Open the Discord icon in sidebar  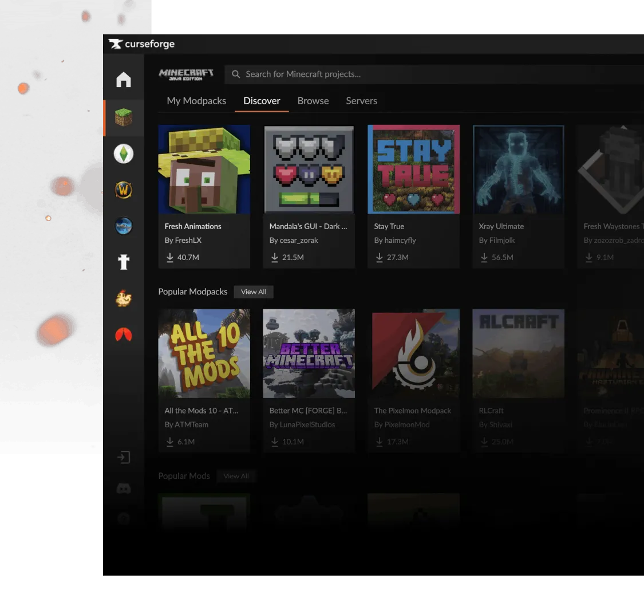[124, 489]
